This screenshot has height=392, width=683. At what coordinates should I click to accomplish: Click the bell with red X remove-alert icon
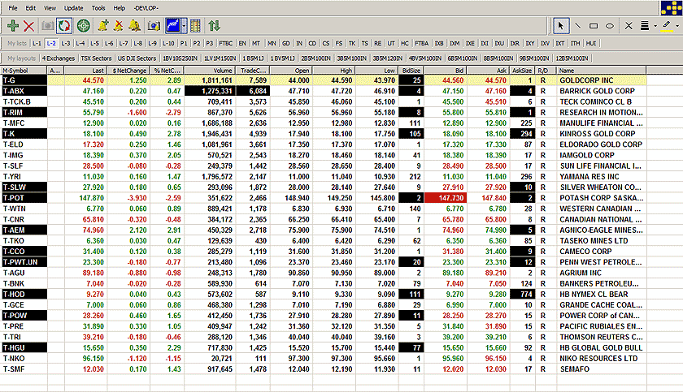coord(118,26)
